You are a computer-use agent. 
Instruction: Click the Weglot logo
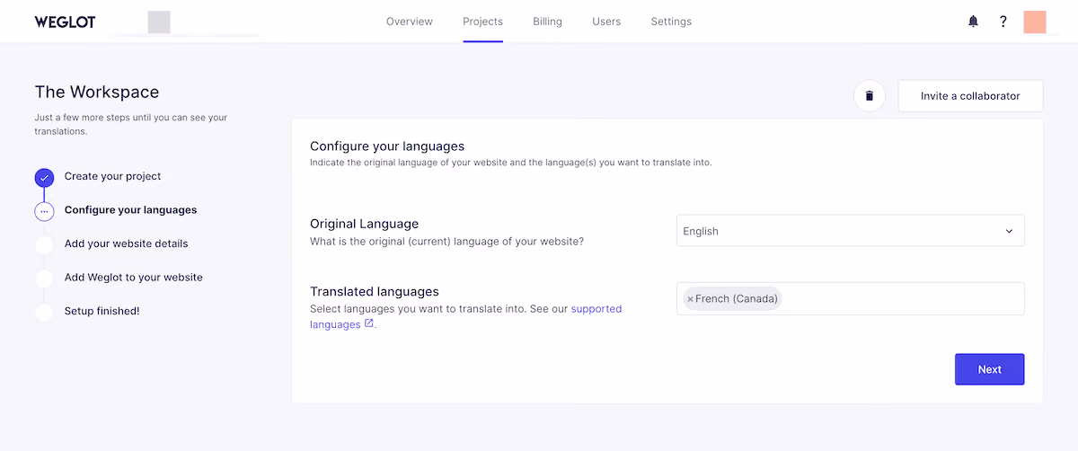pos(65,22)
